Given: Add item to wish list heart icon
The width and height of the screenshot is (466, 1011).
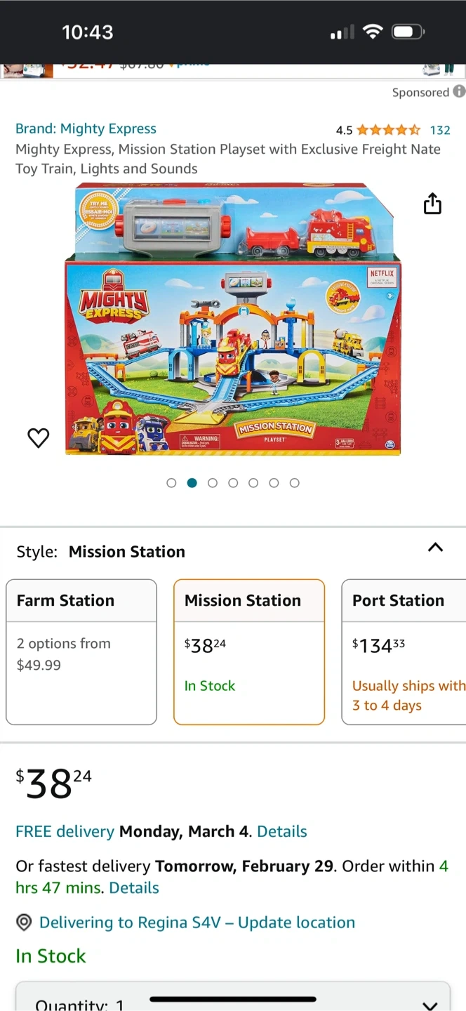Looking at the screenshot, I should 39,438.
